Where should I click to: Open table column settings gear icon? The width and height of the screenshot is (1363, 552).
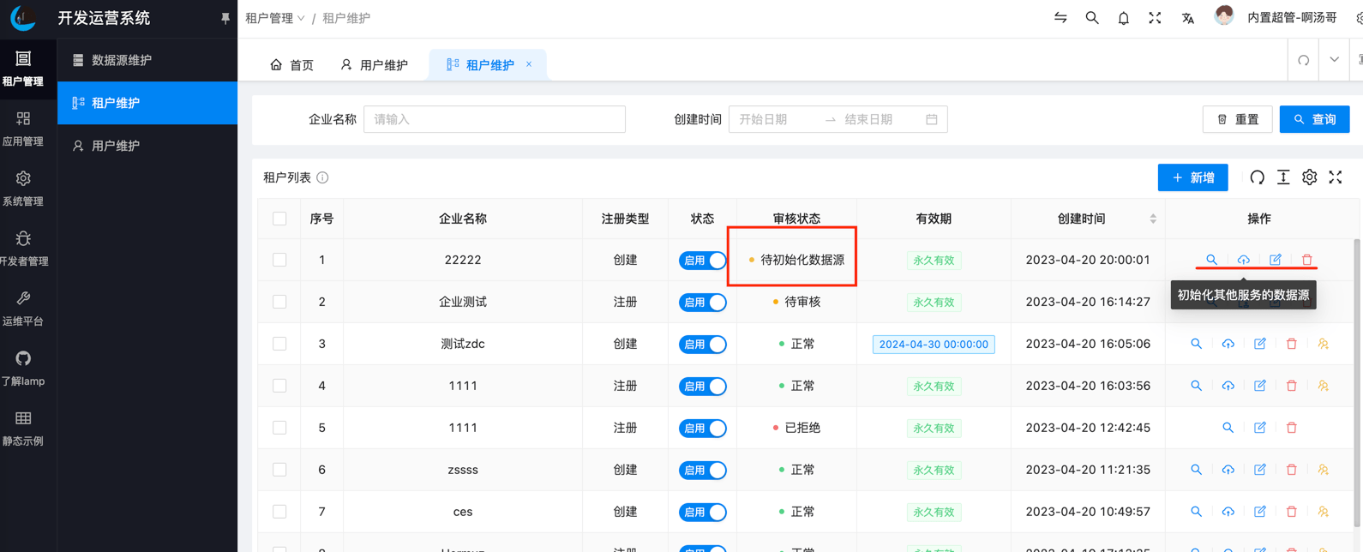pyautogui.click(x=1309, y=177)
